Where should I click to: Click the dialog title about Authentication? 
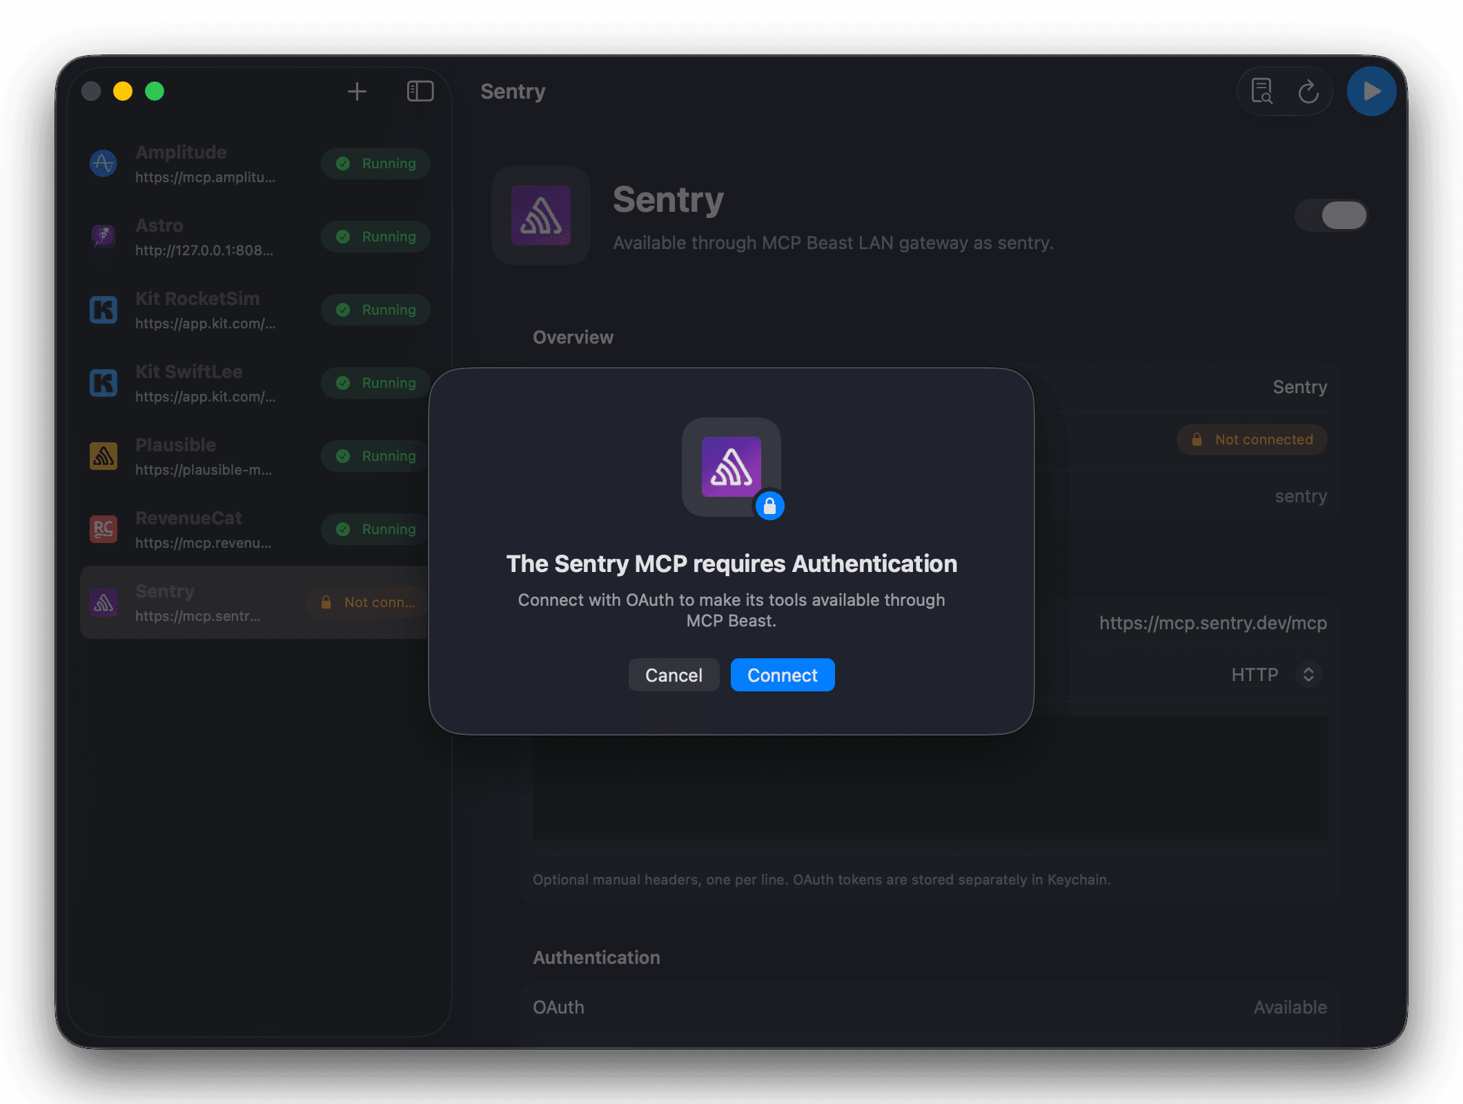[x=731, y=564]
